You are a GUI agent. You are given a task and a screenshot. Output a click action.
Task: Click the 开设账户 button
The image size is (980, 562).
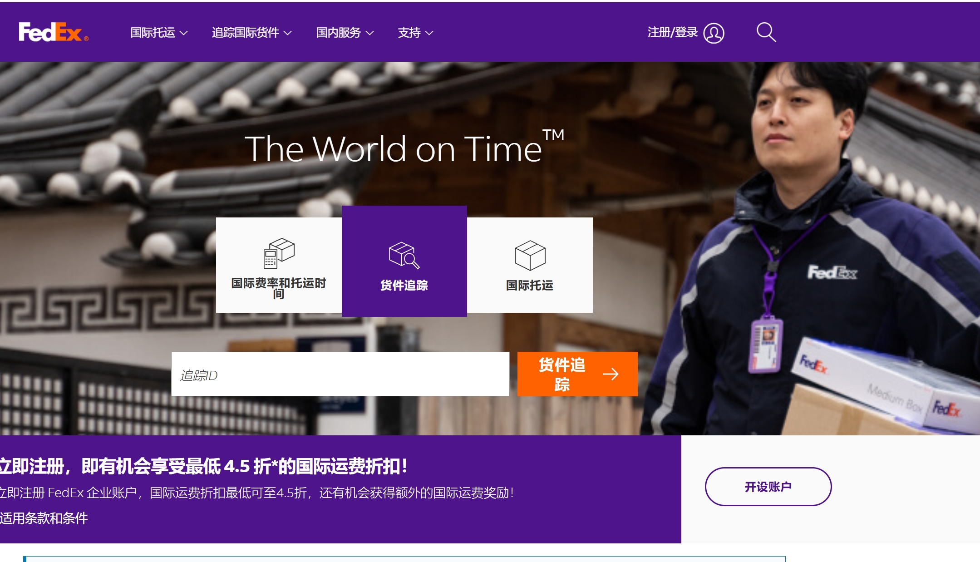[x=768, y=486]
